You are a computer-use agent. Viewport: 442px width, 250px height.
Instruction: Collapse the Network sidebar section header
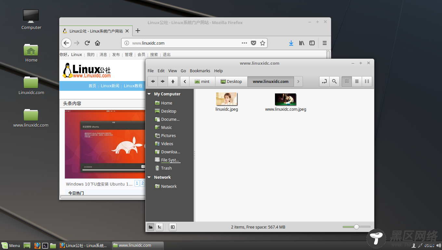point(149,177)
